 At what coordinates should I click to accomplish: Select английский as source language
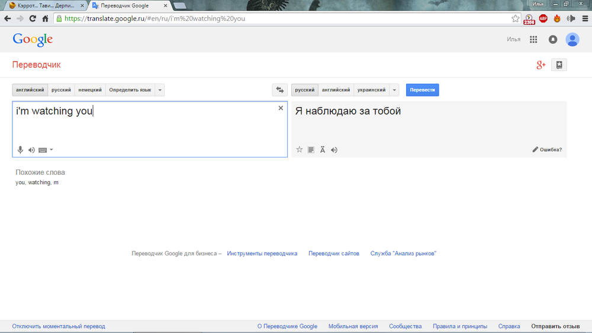(30, 90)
